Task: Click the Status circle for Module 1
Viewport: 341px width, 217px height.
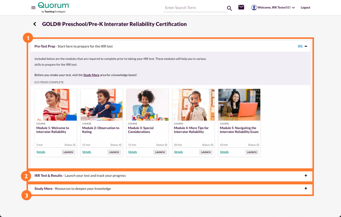Action: tap(75, 145)
